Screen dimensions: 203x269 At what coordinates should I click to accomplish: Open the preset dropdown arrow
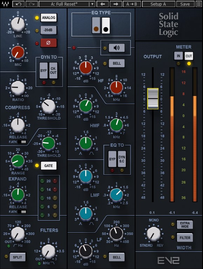(x=92, y=4)
